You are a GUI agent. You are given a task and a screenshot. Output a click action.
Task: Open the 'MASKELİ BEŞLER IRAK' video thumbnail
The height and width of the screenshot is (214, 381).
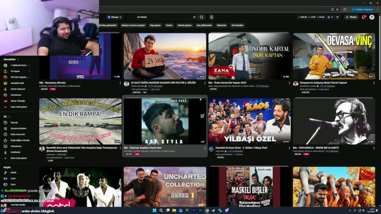[249, 187]
